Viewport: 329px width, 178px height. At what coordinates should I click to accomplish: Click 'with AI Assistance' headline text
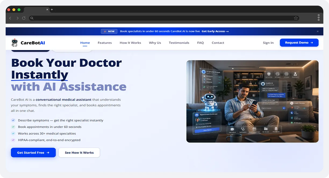pyautogui.click(x=69, y=87)
